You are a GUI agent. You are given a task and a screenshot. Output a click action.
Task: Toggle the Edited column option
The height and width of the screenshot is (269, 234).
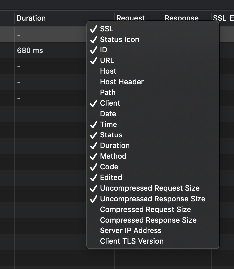[x=153, y=178]
